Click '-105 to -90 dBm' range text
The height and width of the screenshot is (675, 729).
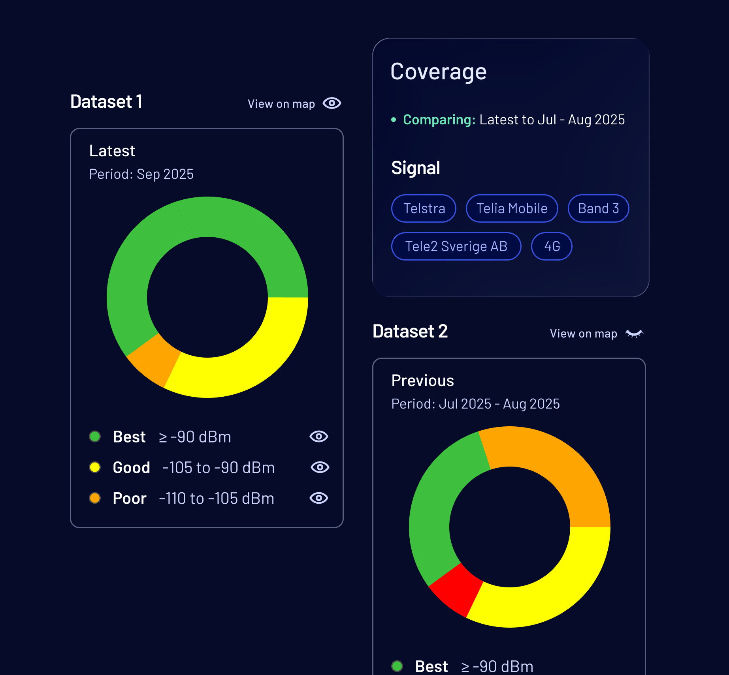(219, 468)
